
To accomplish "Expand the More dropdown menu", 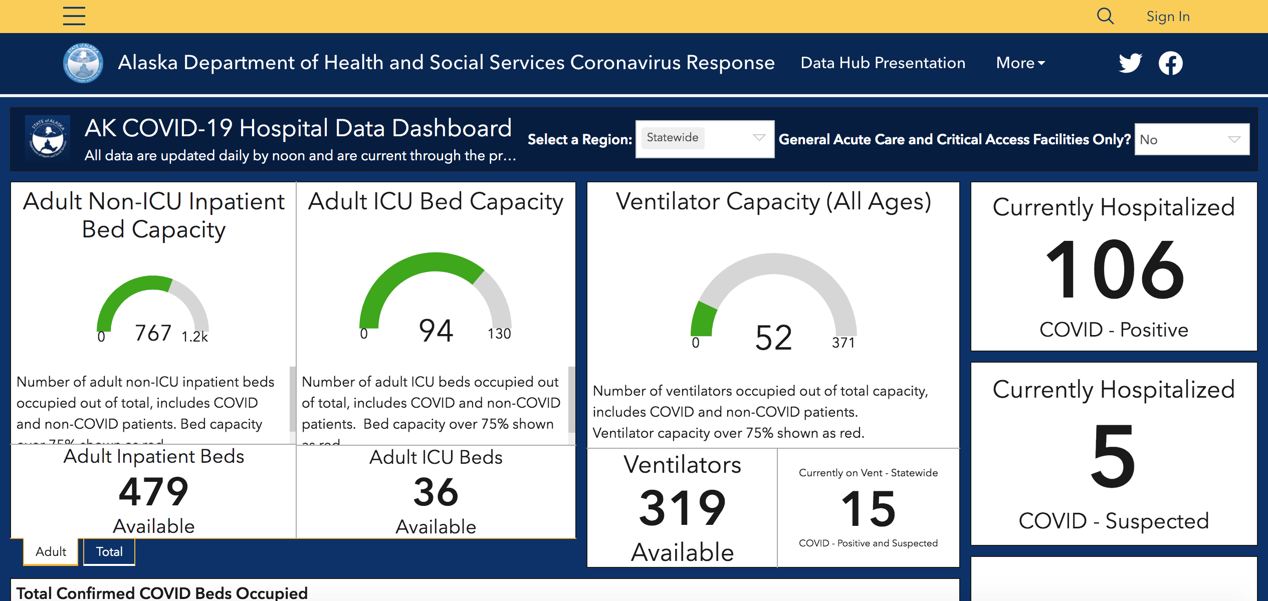I will pos(1020,63).
